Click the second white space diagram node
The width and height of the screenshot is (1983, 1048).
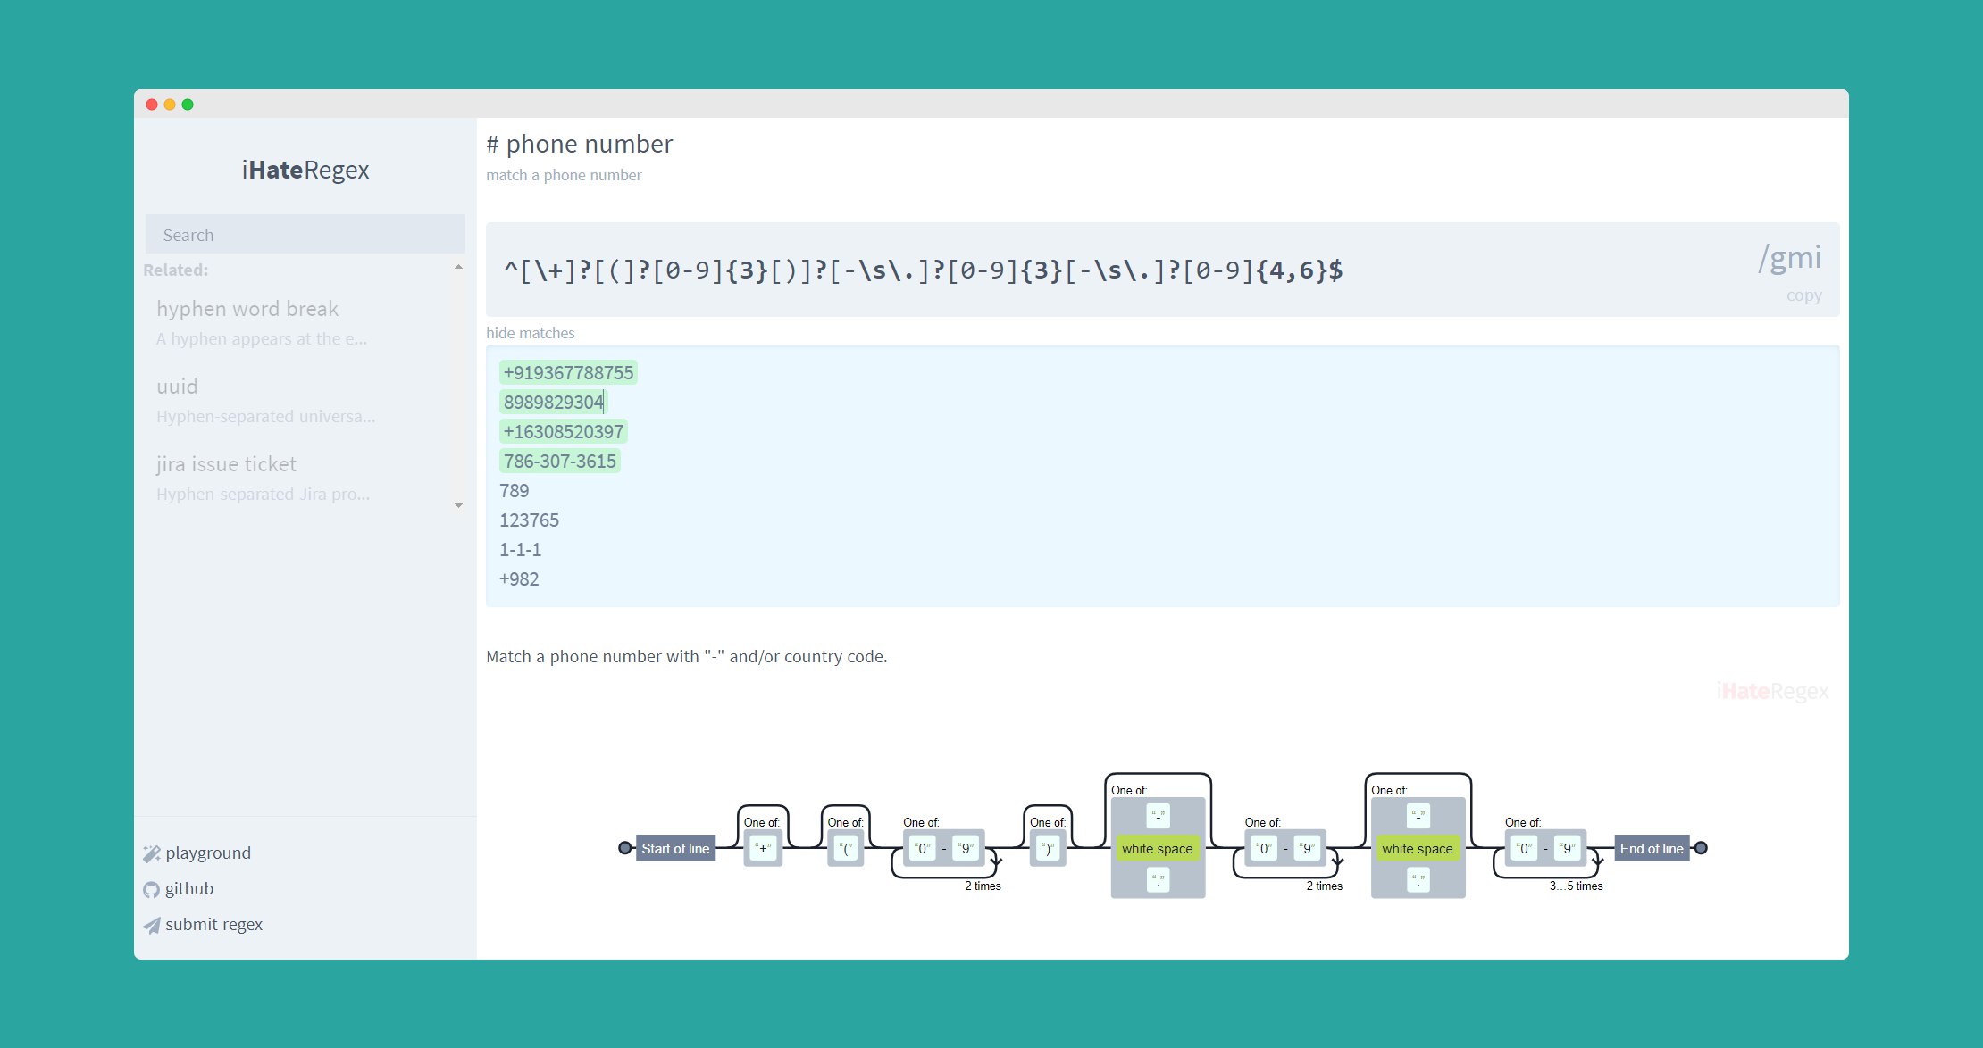pos(1418,848)
